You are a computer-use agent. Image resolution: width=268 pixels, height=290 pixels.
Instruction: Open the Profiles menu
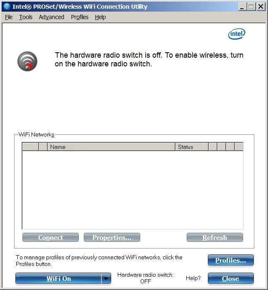coord(80,17)
